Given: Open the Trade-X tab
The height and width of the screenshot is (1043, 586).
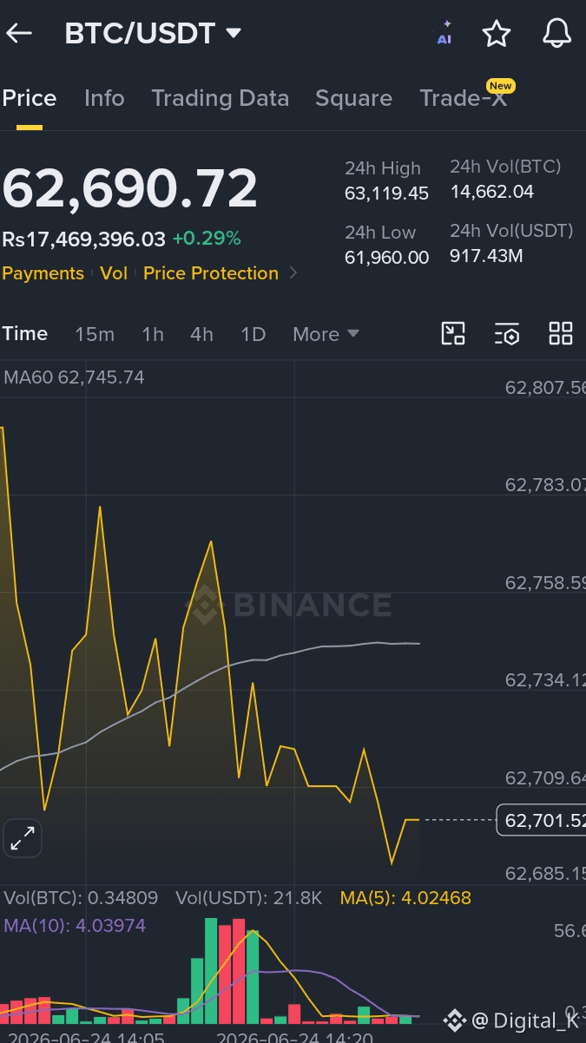Looking at the screenshot, I should 463,98.
